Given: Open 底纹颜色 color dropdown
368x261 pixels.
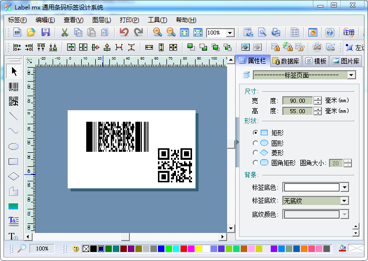Looking at the screenshot, I should (x=344, y=214).
